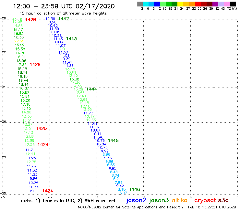Screen dimensions: 240x210
Task: Click the 1446 time marker
Action: pyautogui.click(x=135, y=189)
